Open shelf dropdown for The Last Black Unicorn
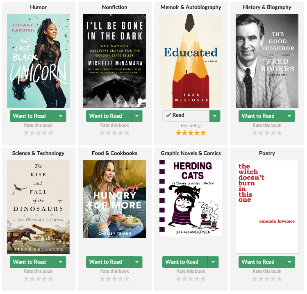 tap(61, 116)
